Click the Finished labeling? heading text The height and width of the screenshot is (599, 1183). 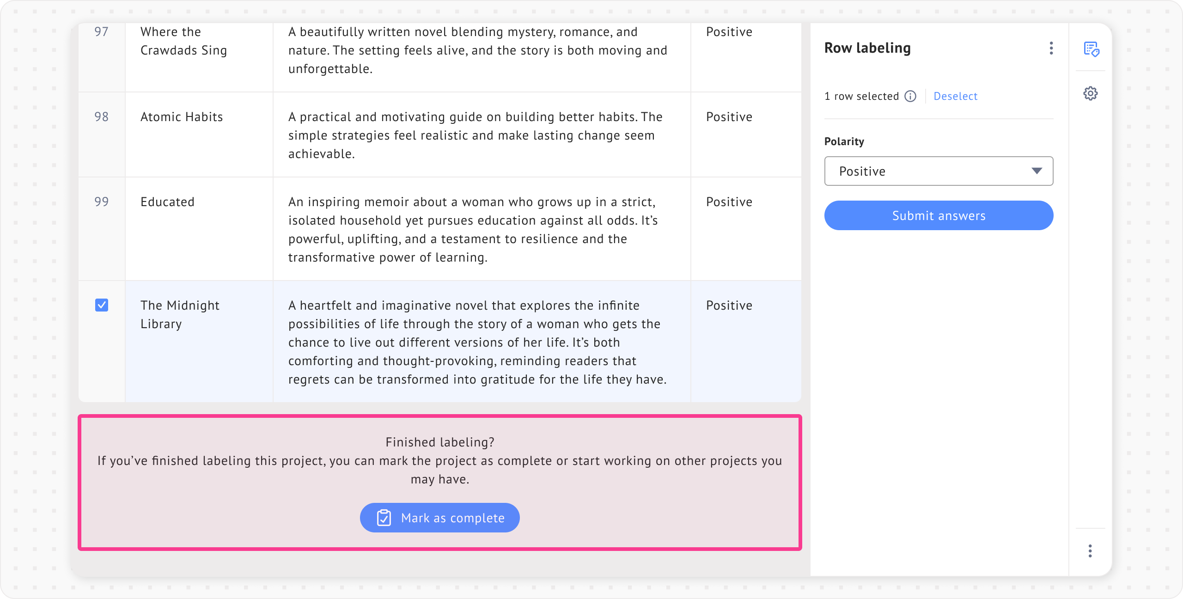(439, 442)
